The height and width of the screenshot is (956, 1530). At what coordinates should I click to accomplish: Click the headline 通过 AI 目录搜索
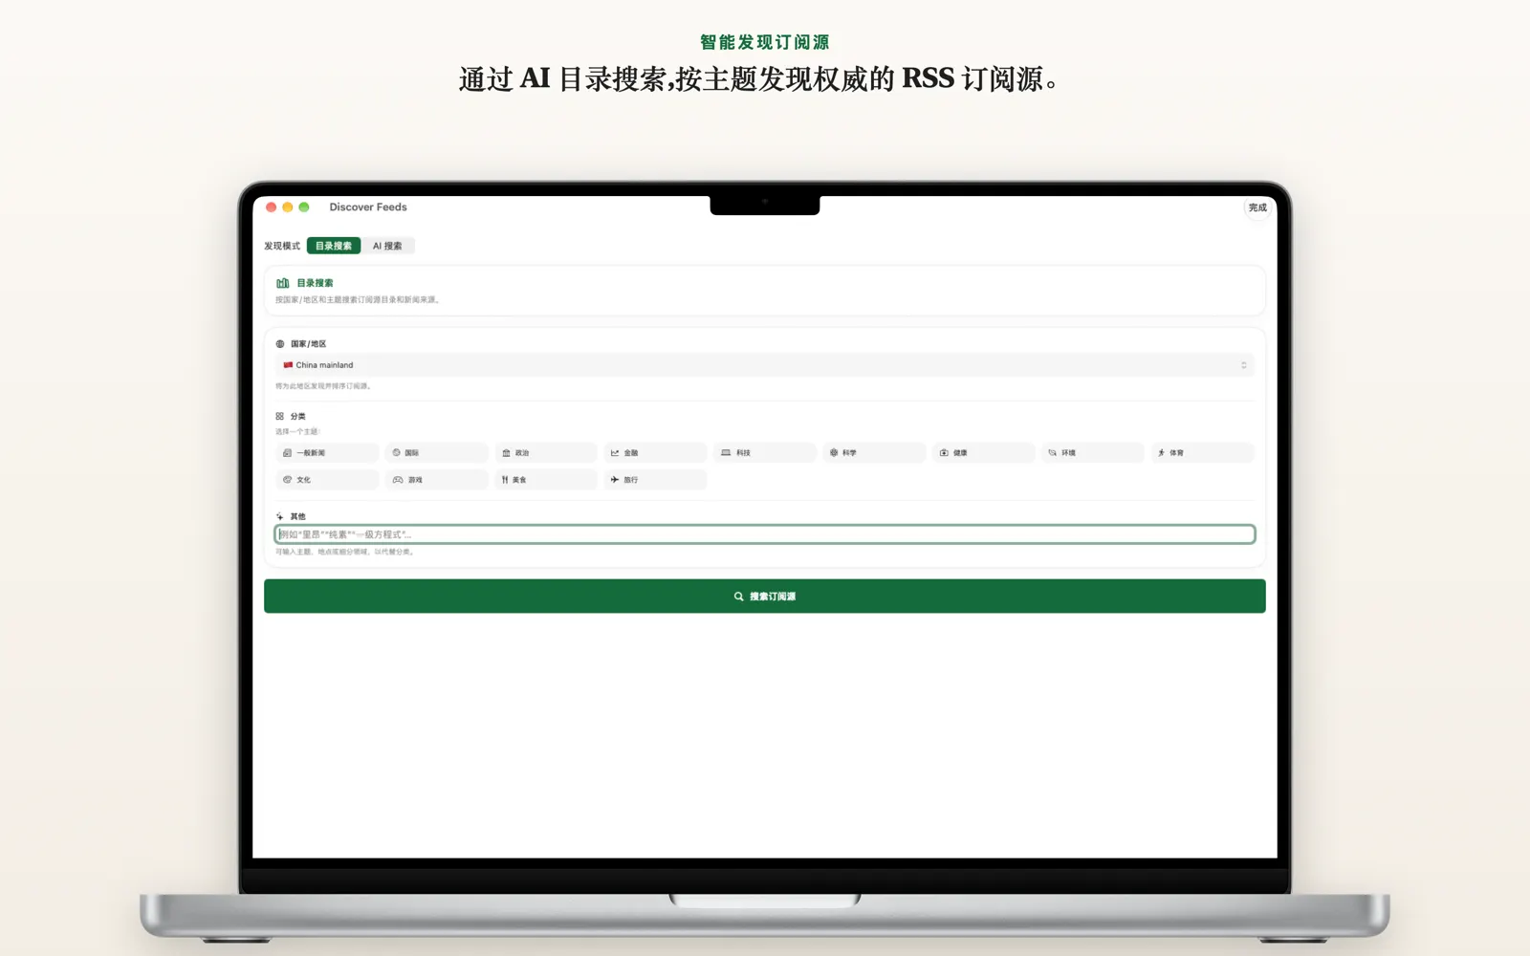pos(762,79)
